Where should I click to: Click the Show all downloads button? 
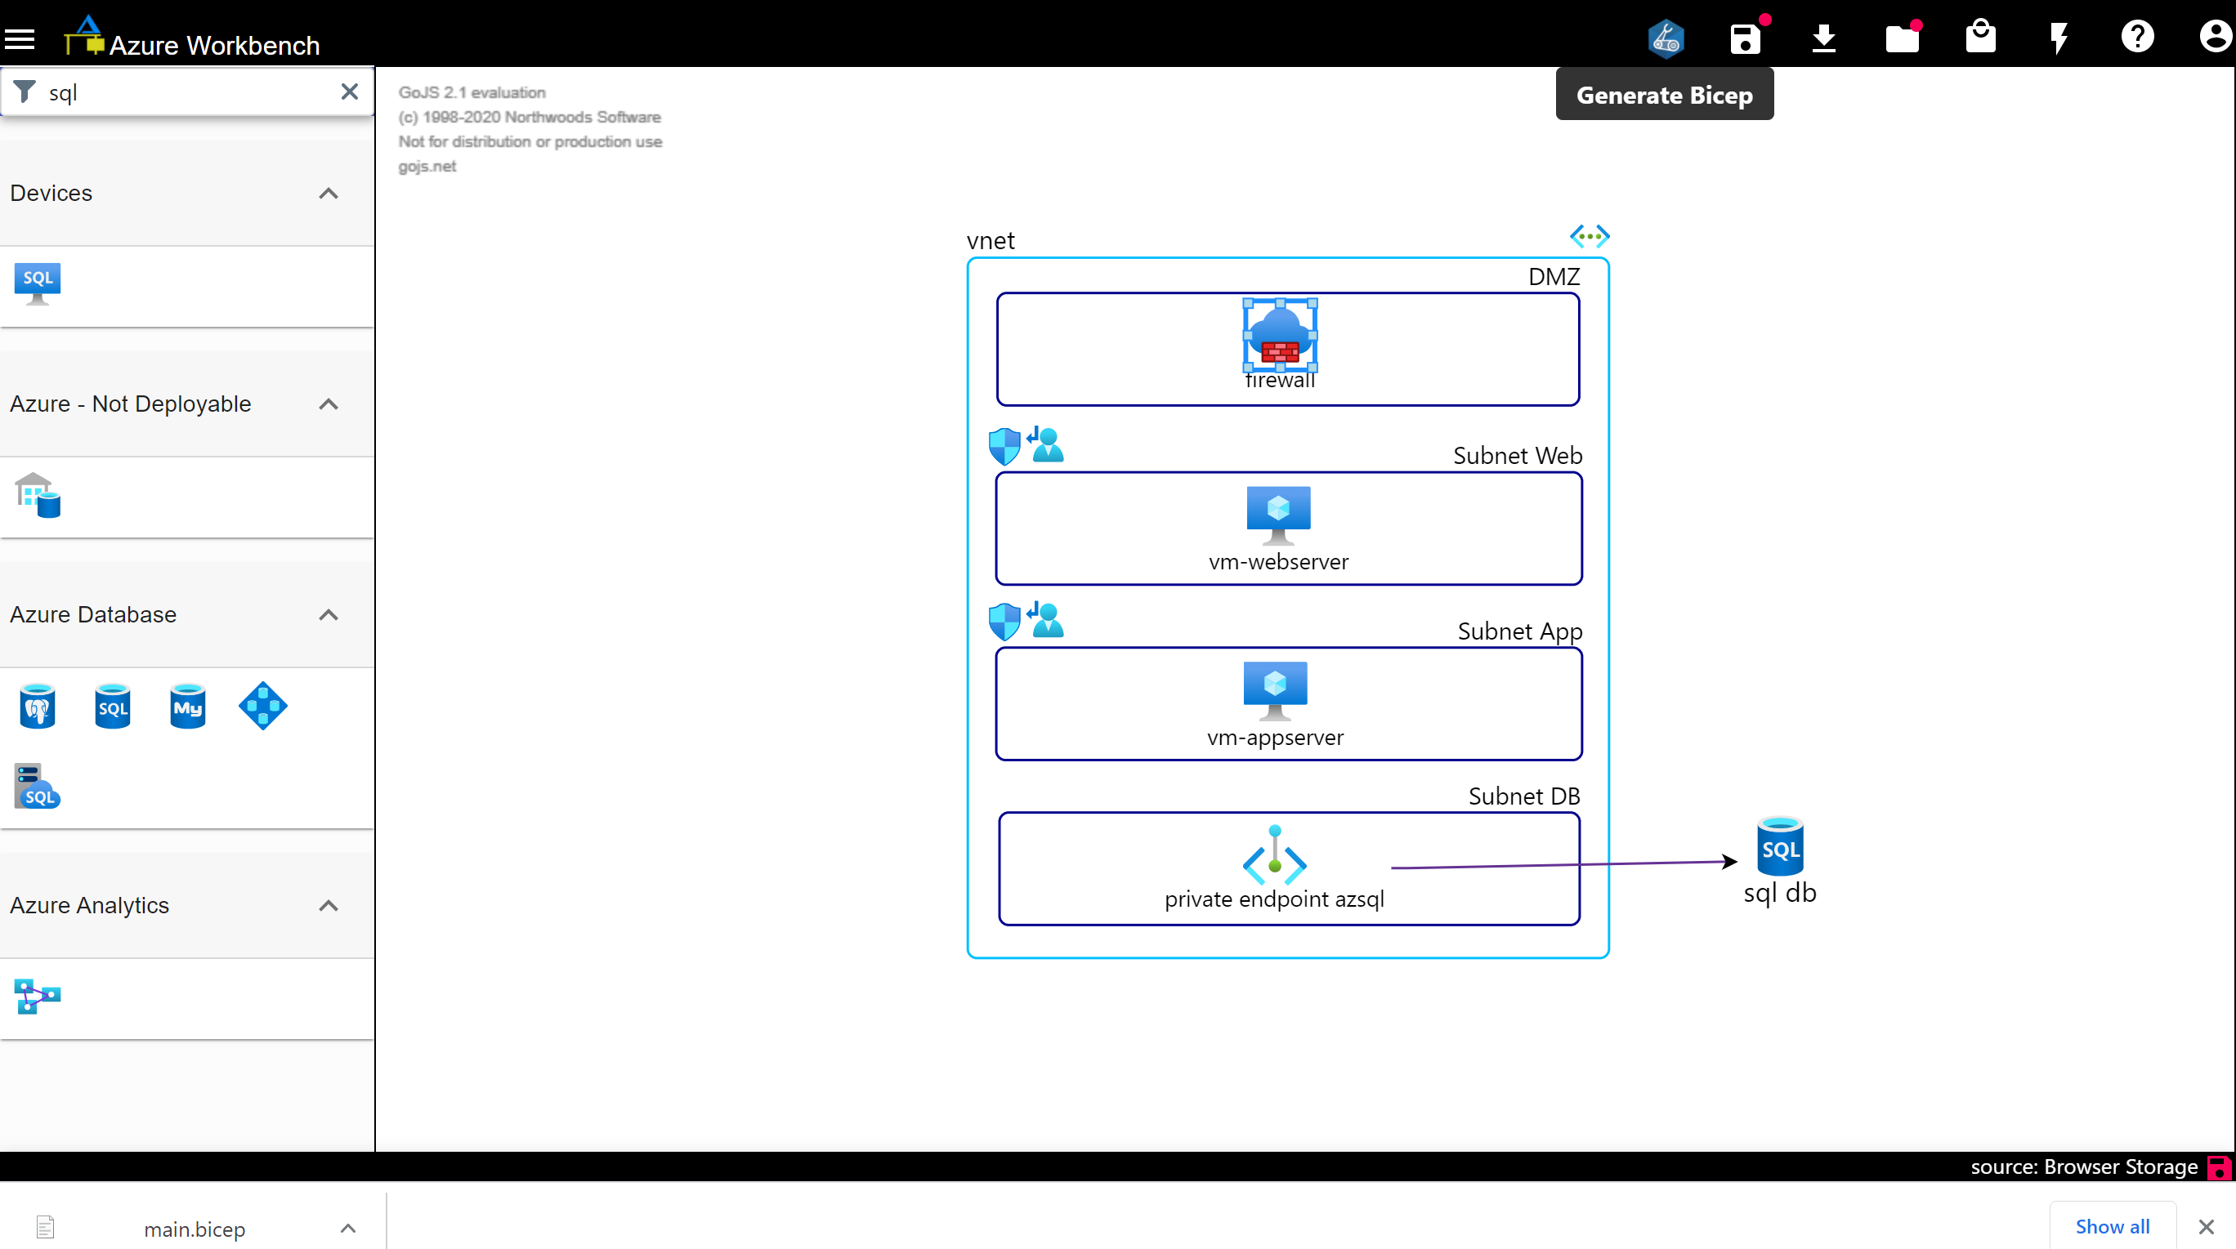(2112, 1226)
